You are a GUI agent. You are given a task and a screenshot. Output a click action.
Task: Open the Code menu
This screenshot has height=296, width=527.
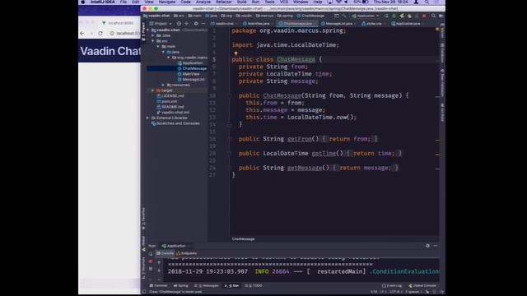click(x=185, y=2)
